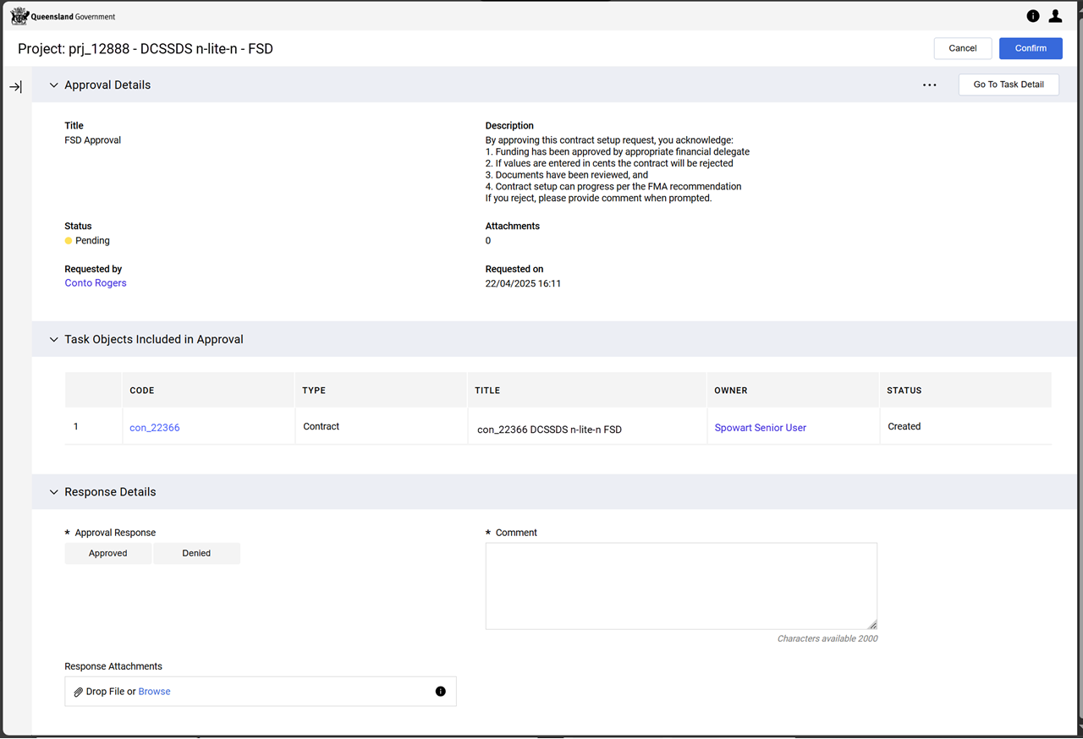Select the Approved response option
The height and width of the screenshot is (739, 1083).
pos(108,553)
